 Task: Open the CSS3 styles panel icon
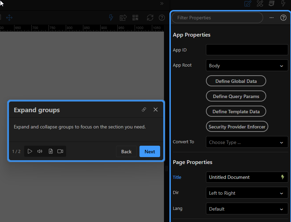click(x=271, y=3)
